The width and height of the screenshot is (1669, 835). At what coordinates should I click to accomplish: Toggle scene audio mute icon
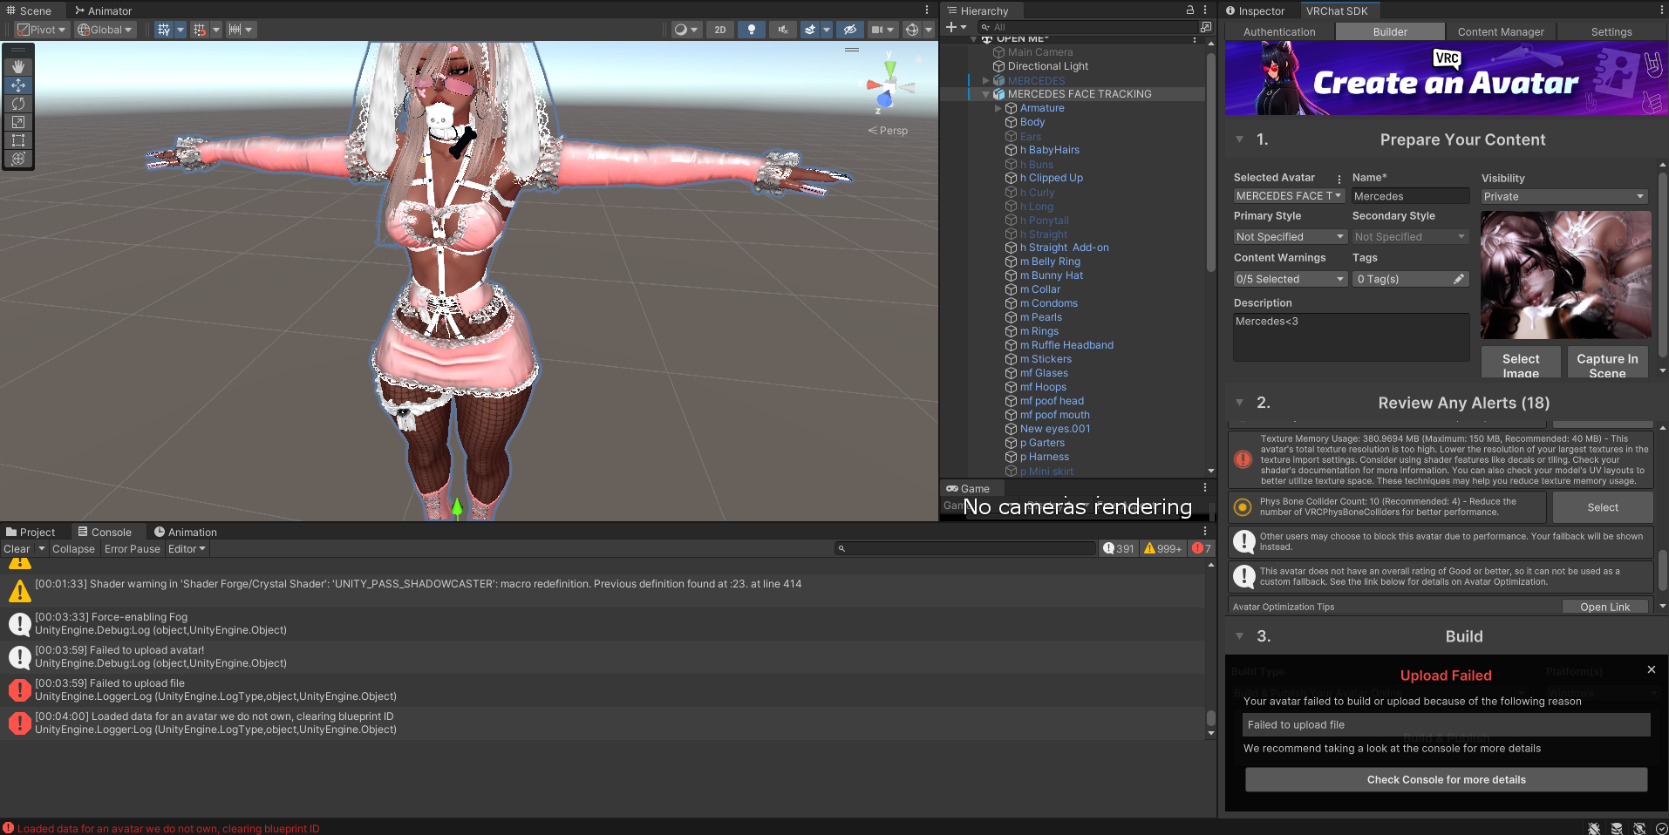click(x=783, y=30)
